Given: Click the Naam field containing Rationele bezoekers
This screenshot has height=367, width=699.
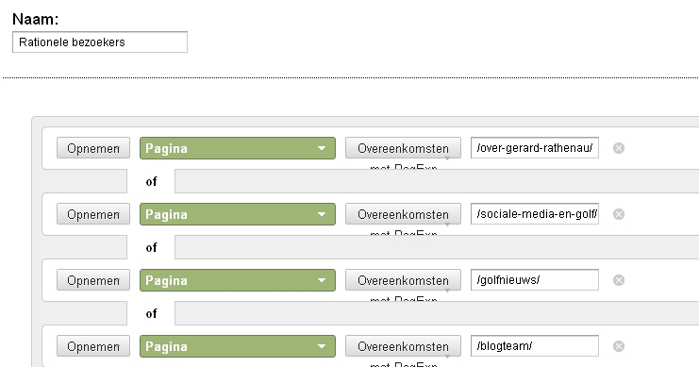Looking at the screenshot, I should pos(100,42).
